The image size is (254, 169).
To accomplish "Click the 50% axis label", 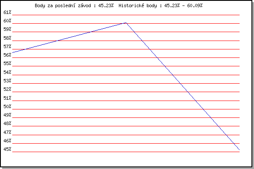I will [7, 106].
